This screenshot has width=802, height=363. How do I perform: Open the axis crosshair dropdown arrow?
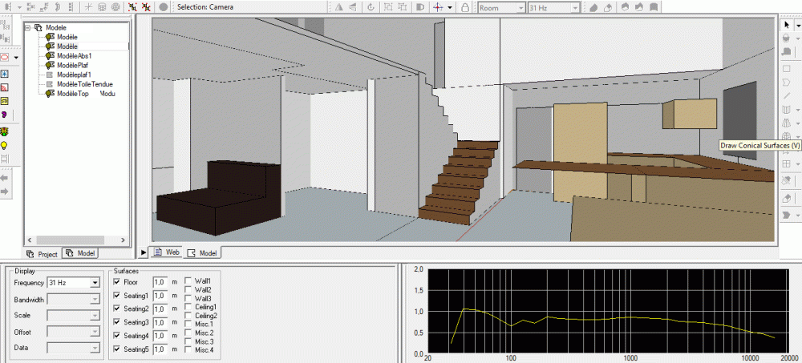[x=450, y=7]
